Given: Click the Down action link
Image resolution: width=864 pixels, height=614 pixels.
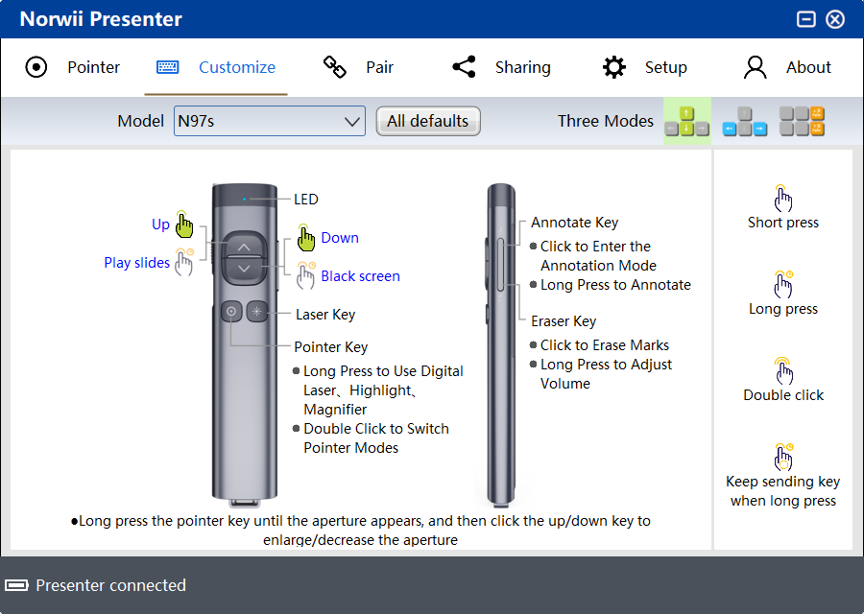Looking at the screenshot, I should [x=340, y=237].
